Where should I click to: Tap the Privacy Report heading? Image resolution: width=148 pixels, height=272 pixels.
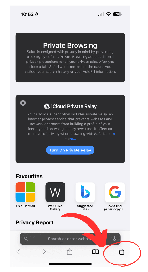[34, 222]
